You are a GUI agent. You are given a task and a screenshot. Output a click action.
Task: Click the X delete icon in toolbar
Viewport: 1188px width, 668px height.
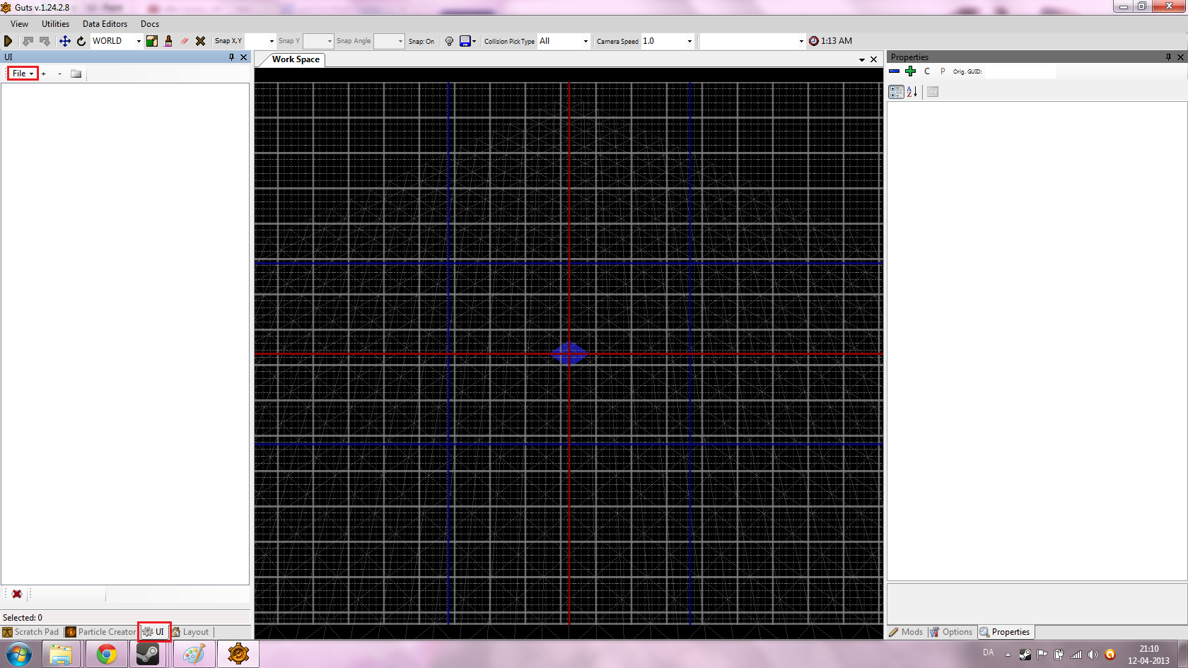click(x=201, y=41)
